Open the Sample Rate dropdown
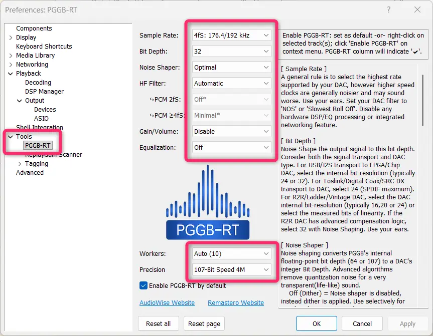The width and height of the screenshot is (433, 336). coord(231,36)
